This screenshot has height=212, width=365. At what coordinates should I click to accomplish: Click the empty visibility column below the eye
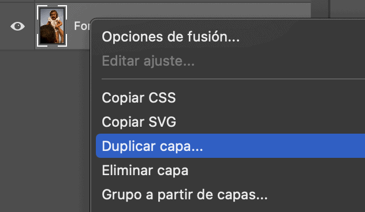point(17,130)
